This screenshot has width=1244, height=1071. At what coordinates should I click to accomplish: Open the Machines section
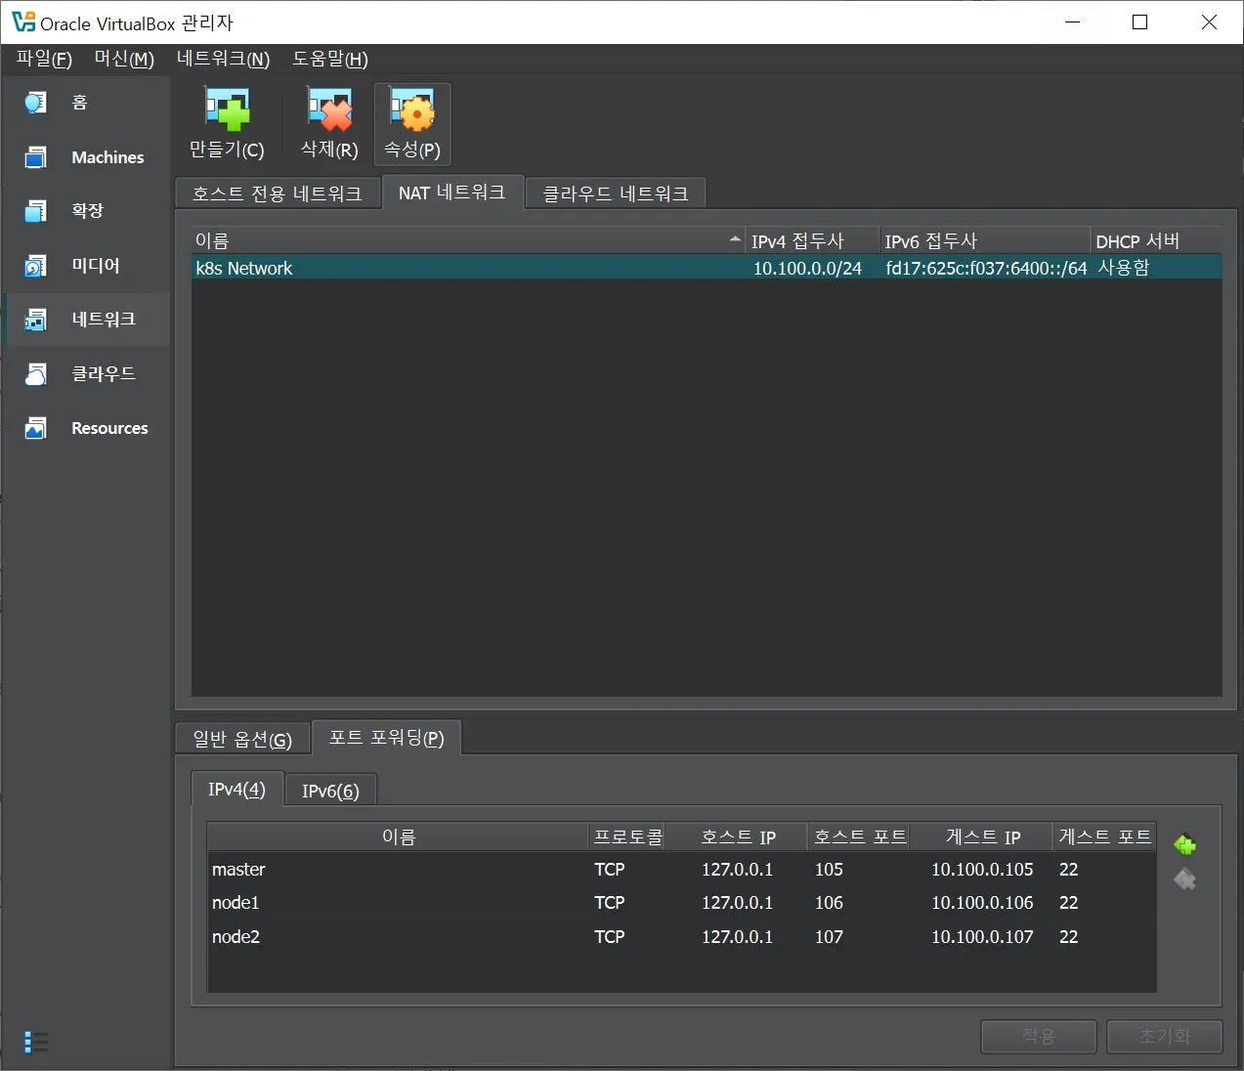click(x=86, y=157)
